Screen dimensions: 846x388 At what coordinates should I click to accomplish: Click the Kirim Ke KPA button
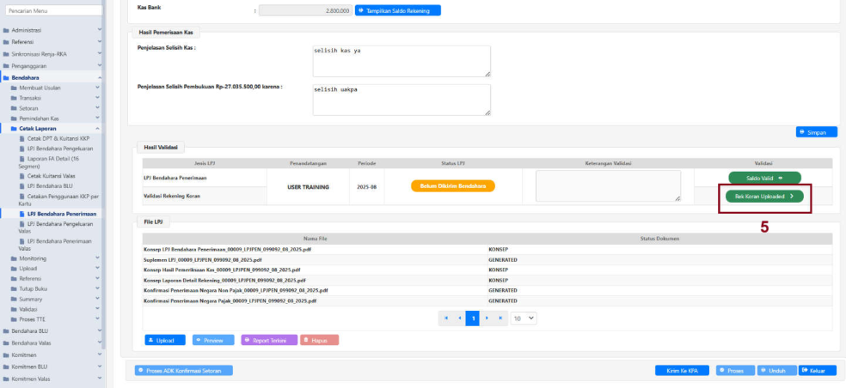coord(682,370)
